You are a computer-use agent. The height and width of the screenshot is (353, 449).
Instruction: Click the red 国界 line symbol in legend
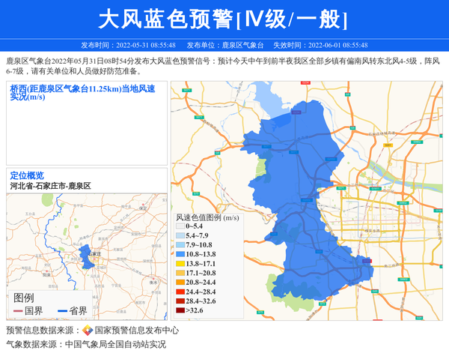18,310
